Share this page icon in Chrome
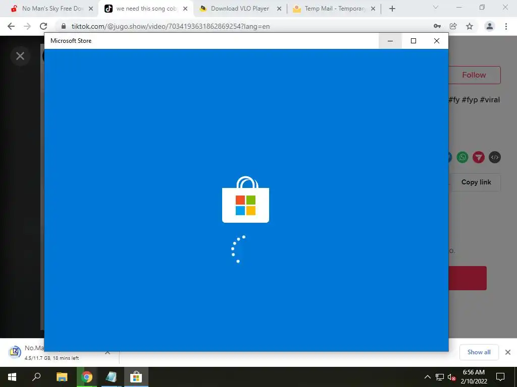517x387 pixels. [453, 26]
